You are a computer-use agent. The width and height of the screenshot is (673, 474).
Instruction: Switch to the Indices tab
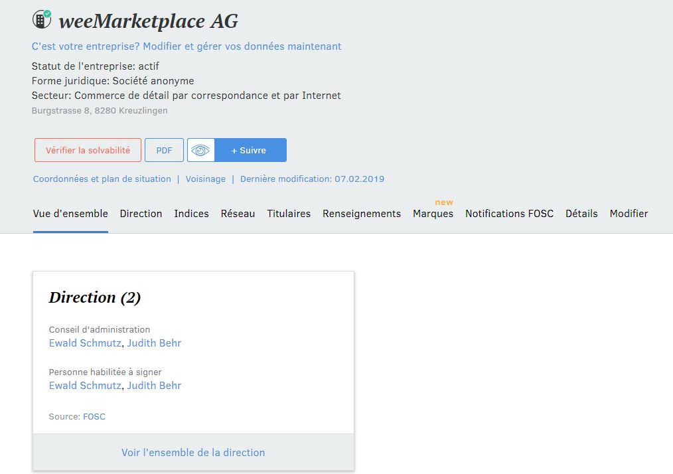click(191, 214)
